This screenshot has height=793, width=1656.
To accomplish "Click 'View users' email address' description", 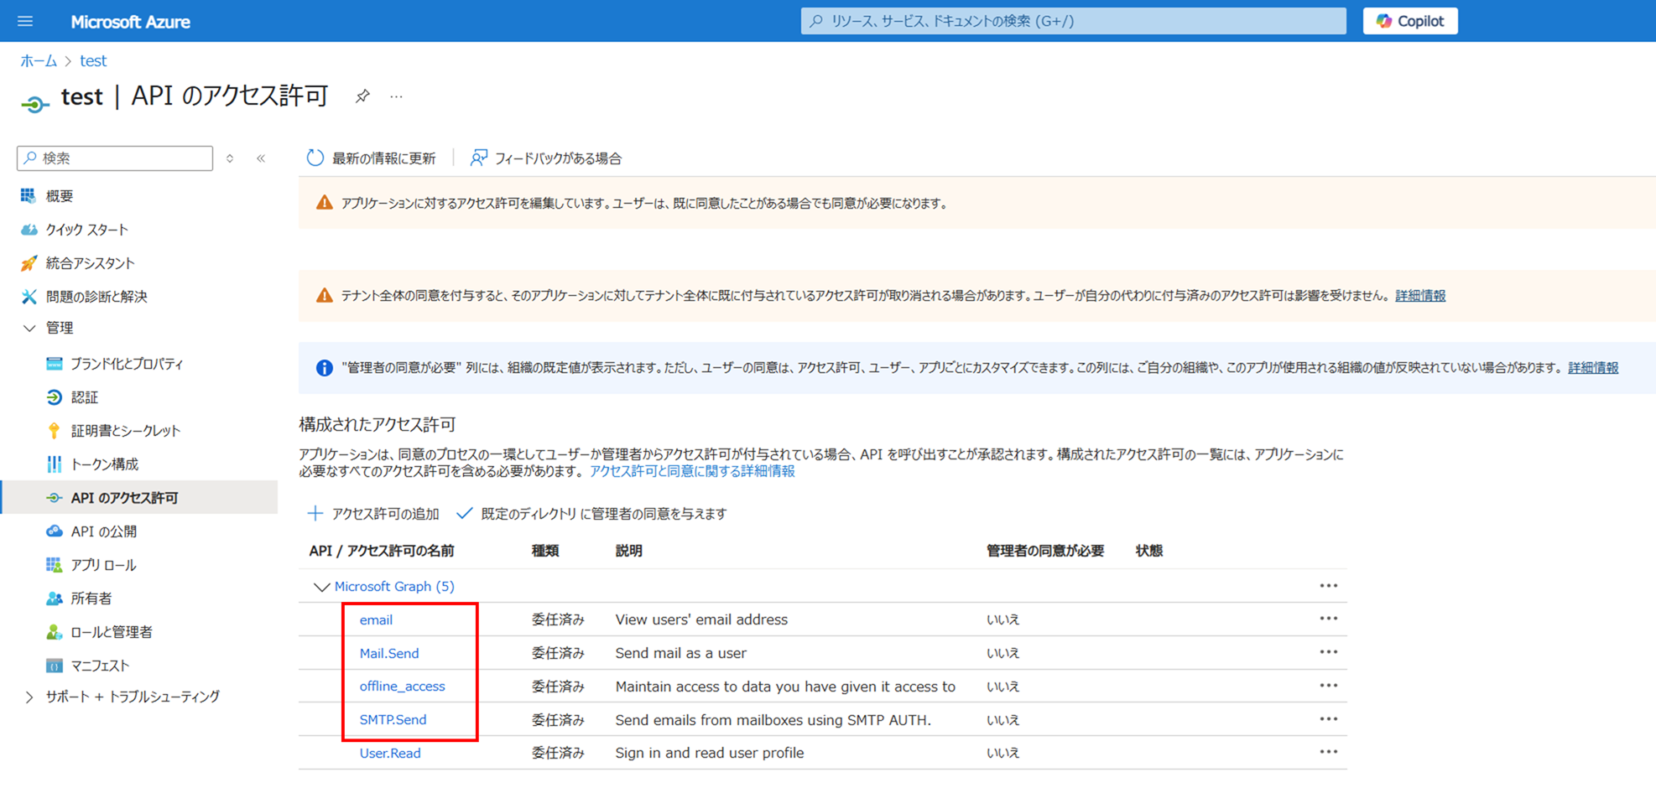I will (x=701, y=619).
